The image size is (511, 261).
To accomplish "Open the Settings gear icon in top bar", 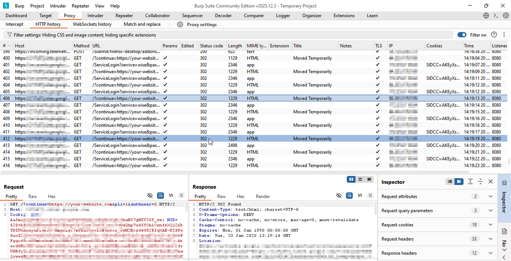I will [505, 16].
